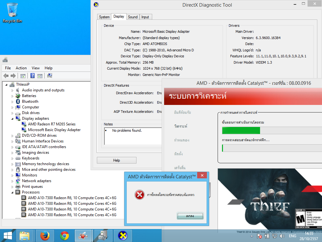322x242 pixels.
Task: Collapse the ThlessiP root node
Action: [x=6, y=84]
